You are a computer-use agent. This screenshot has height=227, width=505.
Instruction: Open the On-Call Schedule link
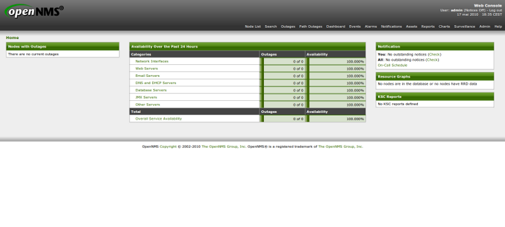[x=392, y=66]
